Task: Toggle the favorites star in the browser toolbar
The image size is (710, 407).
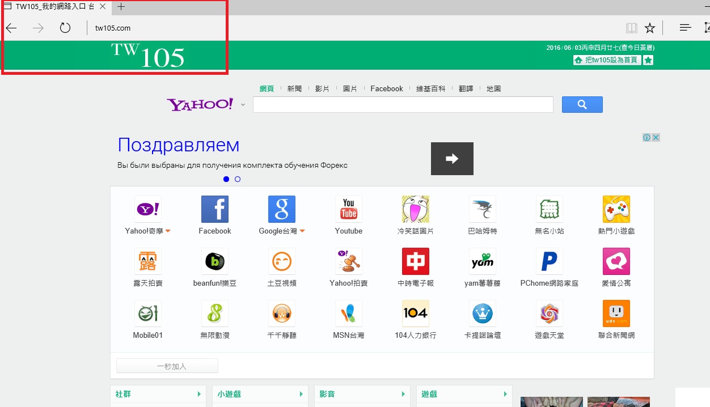Action: click(x=650, y=27)
